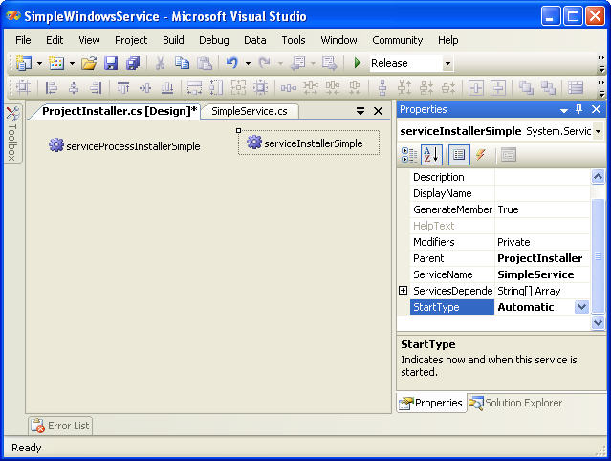Viewport: 611px width, 461px height.
Task: Select the serviceProcessInstallerSimple component
Action: coord(124,145)
